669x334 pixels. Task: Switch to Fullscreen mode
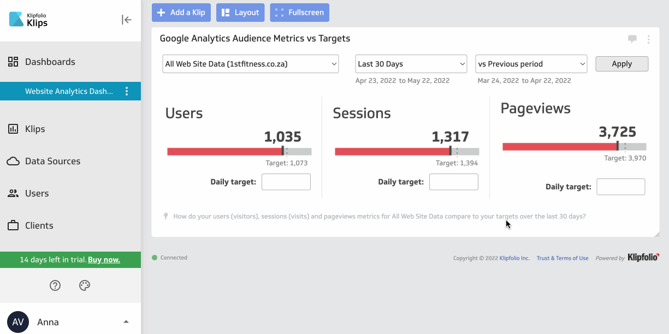tap(299, 13)
